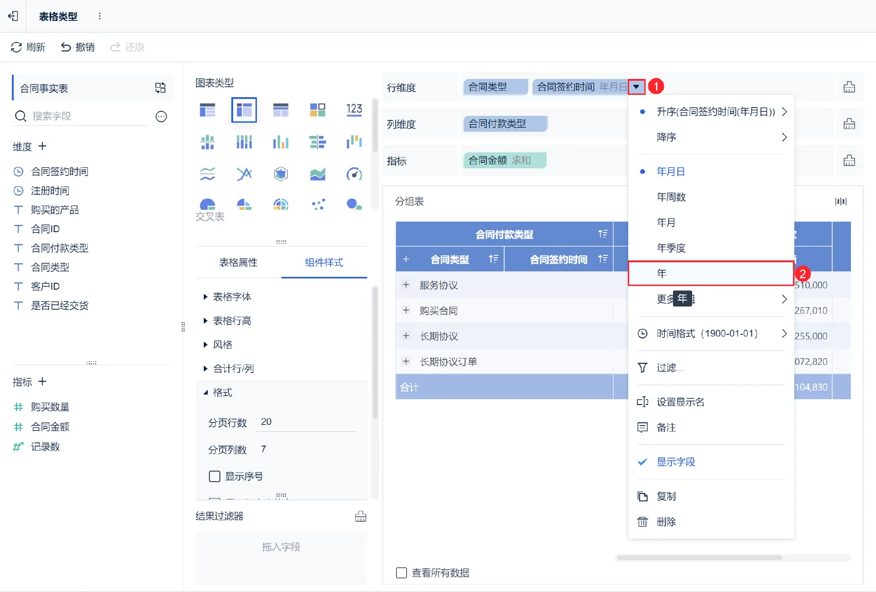This screenshot has height=592, width=876.
Task: Open the 降序 descending sort submenu
Action: point(711,137)
